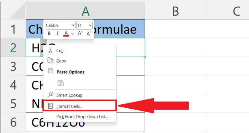Select column A header
This screenshot has width=249, height=133.
[x=86, y=11]
